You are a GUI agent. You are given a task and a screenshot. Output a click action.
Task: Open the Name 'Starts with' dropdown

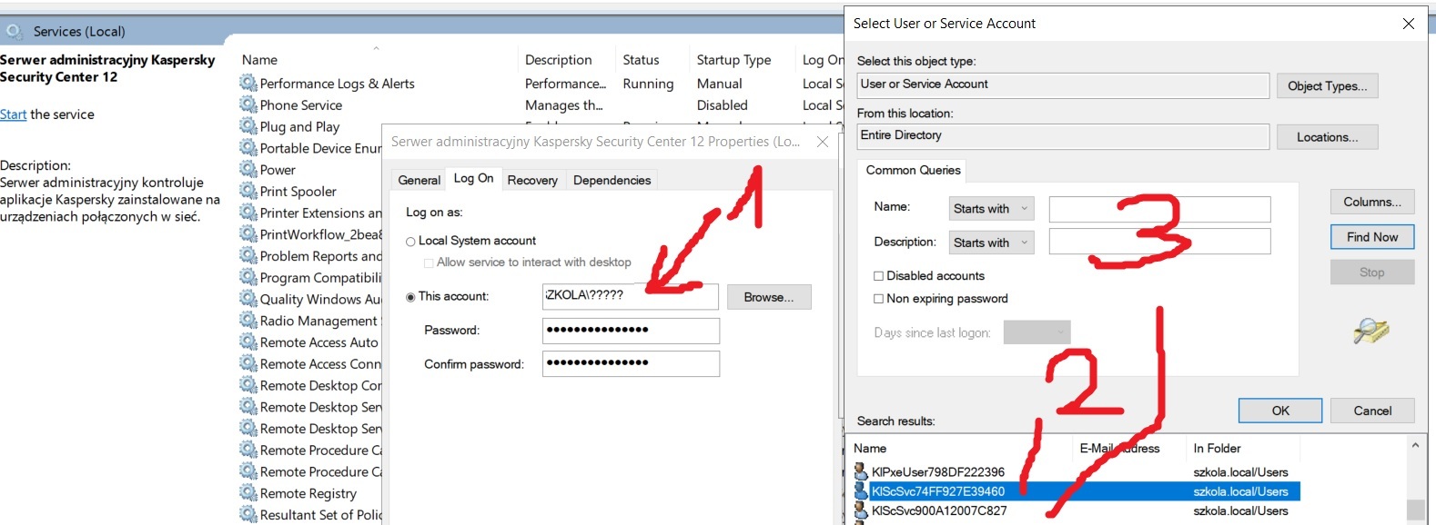[992, 209]
